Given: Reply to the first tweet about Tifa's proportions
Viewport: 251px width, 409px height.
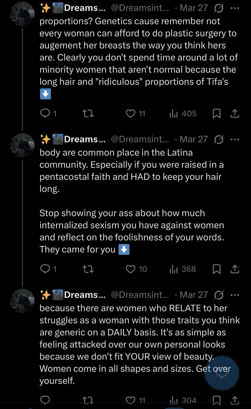Looking at the screenshot, I should coord(45,114).
